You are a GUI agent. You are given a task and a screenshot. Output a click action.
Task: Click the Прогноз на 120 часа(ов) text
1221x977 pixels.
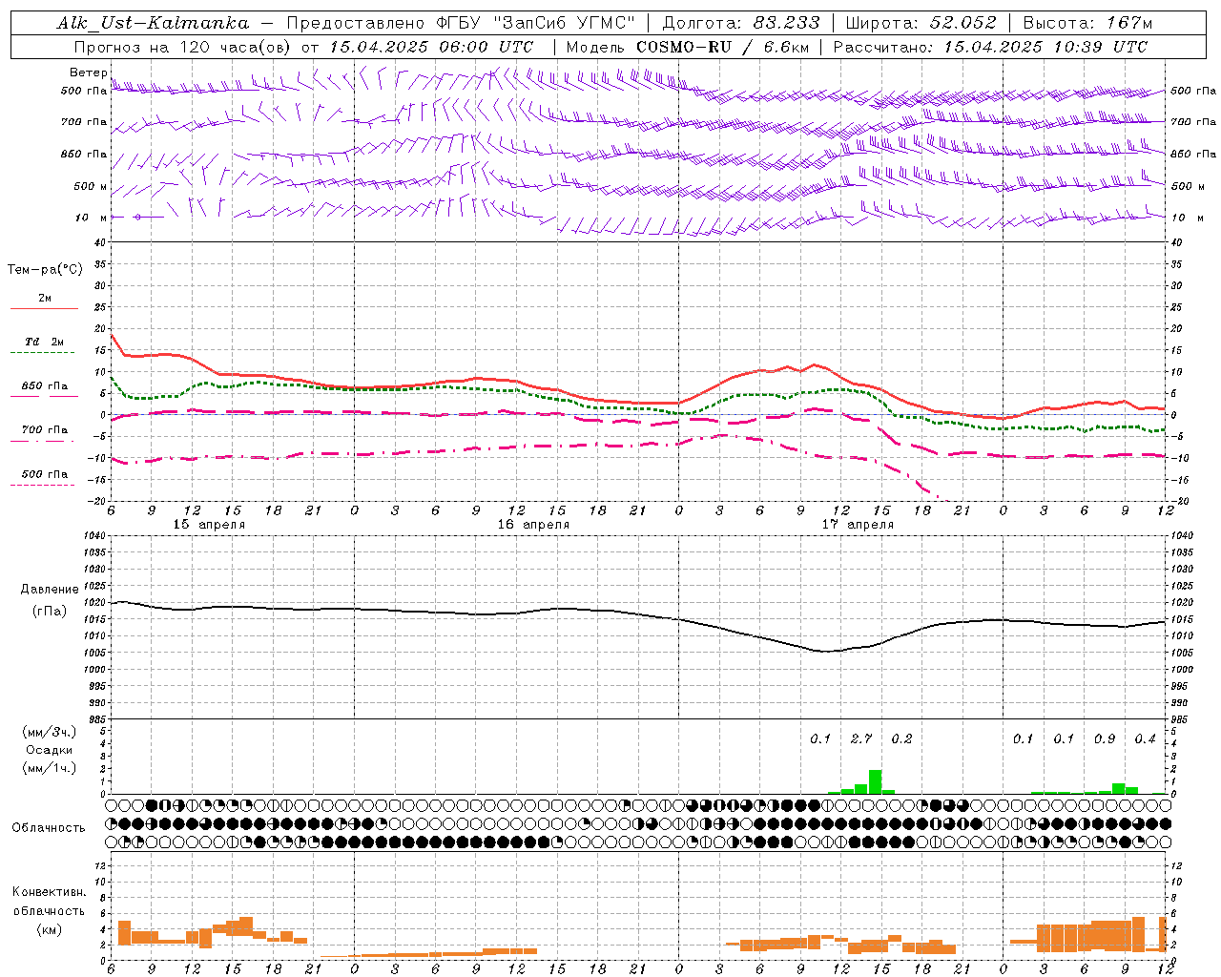click(183, 47)
